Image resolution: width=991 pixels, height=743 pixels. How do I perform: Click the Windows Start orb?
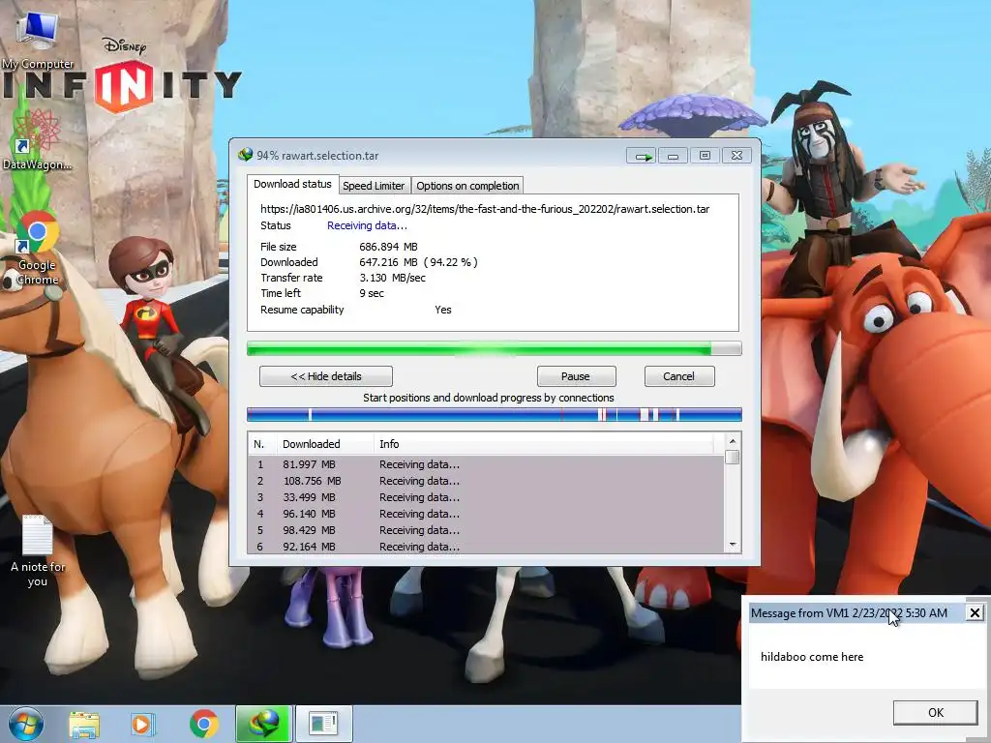coord(26,724)
